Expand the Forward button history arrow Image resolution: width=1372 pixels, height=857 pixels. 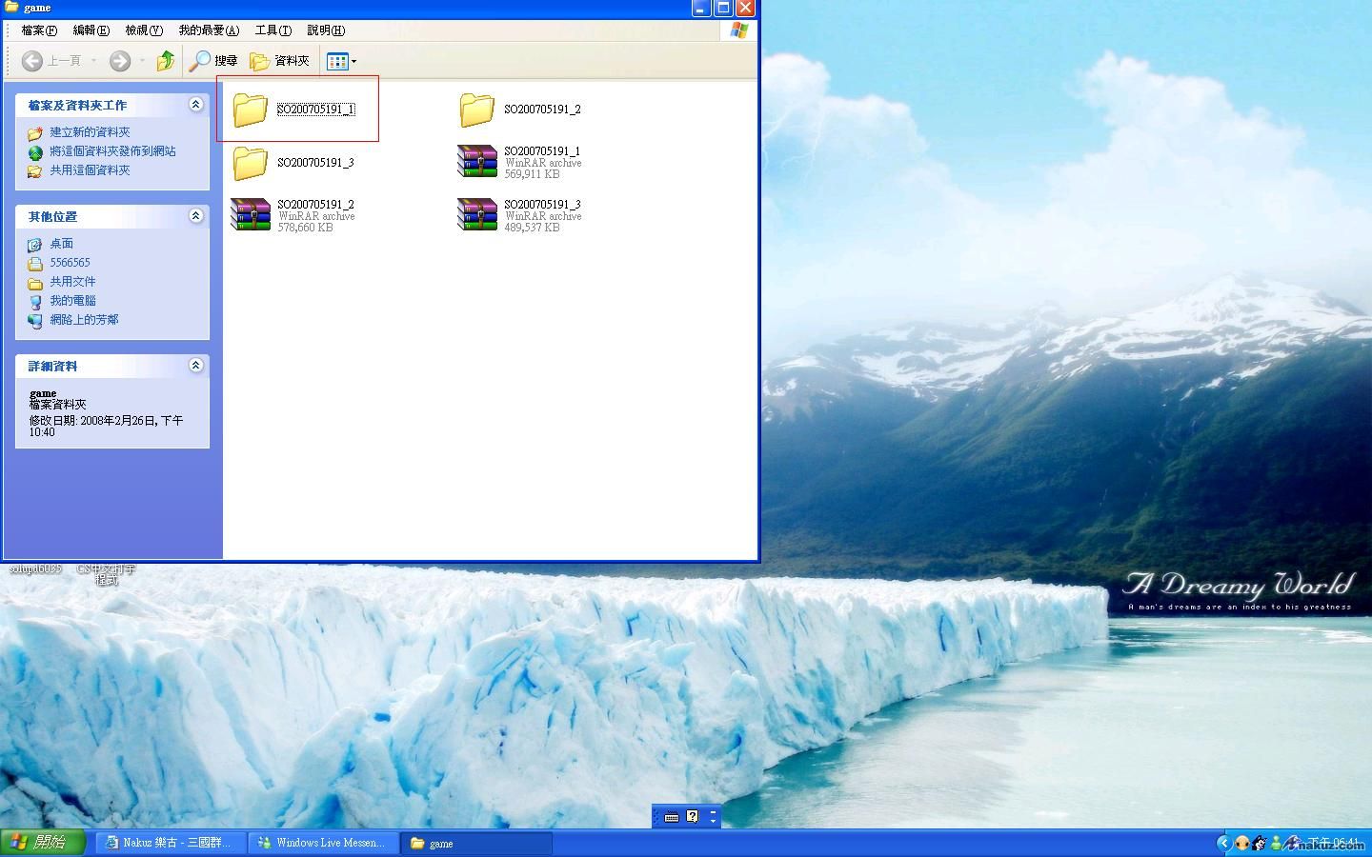[x=142, y=61]
